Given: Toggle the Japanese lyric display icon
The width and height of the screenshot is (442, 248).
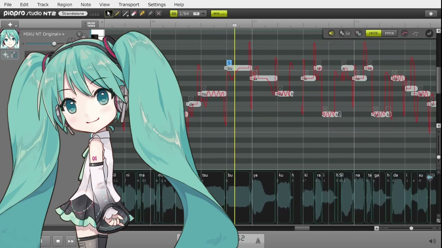Looking at the screenshot, I should pos(342,33).
